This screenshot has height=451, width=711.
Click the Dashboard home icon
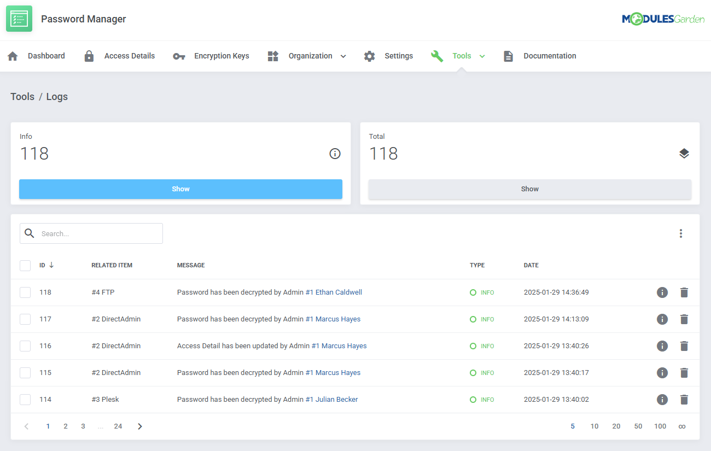point(13,56)
